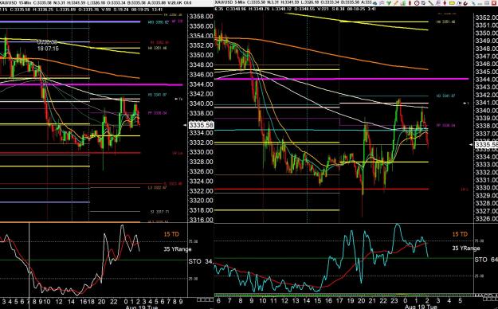Click the 3352 price label on right chart axis
498x309 pixels.
[486, 18]
